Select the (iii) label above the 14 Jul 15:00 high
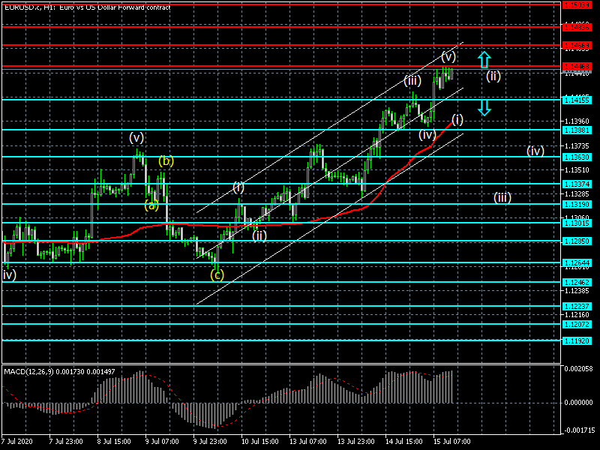The height and width of the screenshot is (450, 600). [x=412, y=80]
